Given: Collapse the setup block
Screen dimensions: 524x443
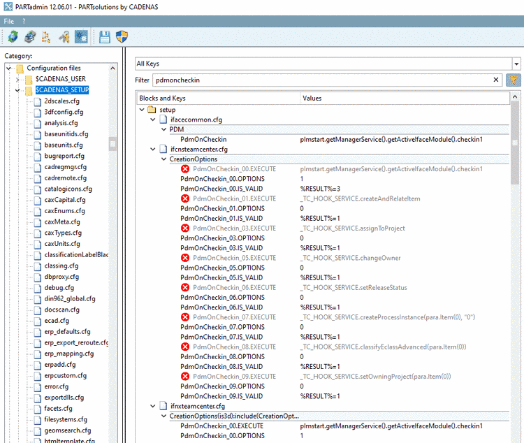Looking at the screenshot, I should 142,110.
